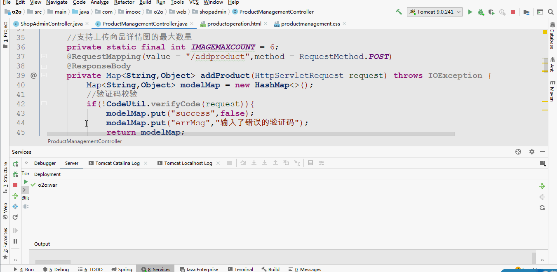Screen dimensions: 557x272
Task: Click Resume Program icon in Services sidebar
Action: coord(15,230)
